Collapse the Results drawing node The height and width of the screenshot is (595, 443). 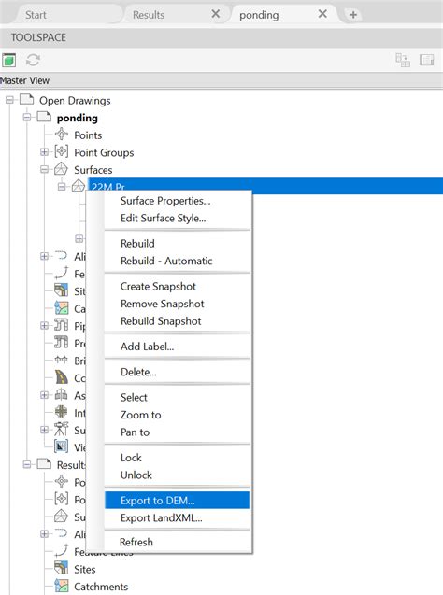pyautogui.click(x=27, y=464)
